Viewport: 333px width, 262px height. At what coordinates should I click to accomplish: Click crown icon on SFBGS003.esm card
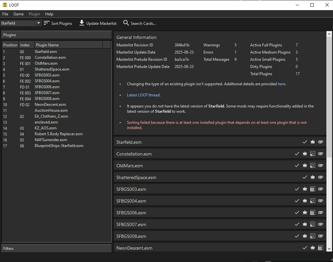[305, 189]
